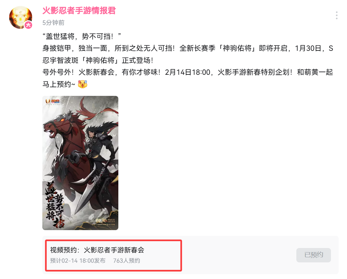Click the 5分钟前 post timestamp

coord(53,22)
